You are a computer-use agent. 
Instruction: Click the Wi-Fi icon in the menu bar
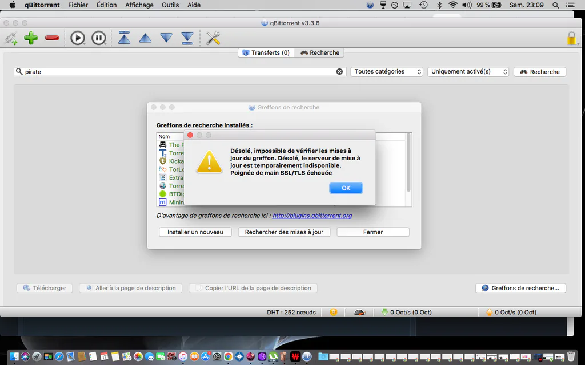(x=452, y=5)
